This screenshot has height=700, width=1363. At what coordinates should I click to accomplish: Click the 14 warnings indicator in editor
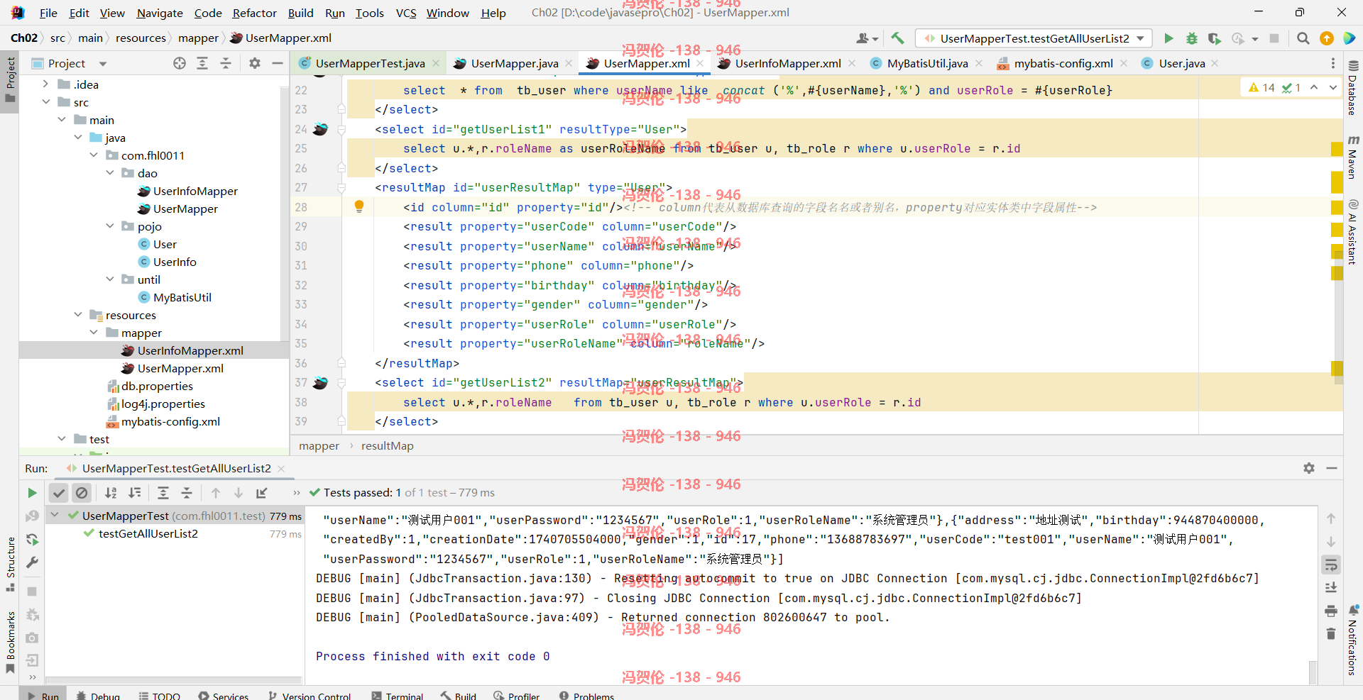1262,87
